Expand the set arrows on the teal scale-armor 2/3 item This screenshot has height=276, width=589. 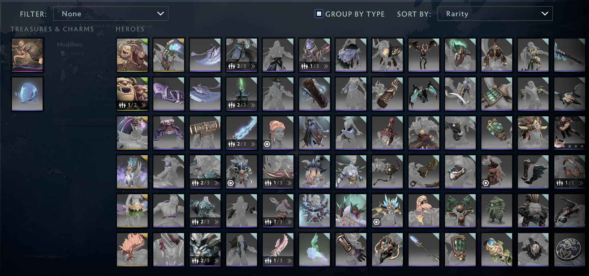point(253,66)
